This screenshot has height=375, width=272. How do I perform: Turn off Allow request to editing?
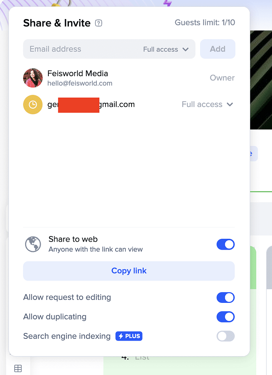225,297
